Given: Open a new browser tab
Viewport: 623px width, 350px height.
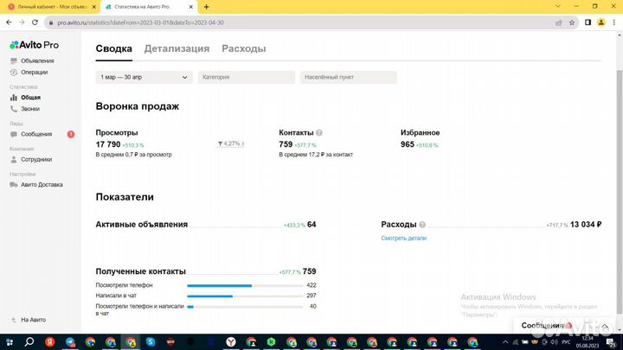Looking at the screenshot, I should pyautogui.click(x=206, y=7).
